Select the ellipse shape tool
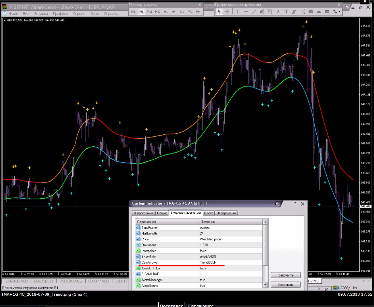 [311, 12]
